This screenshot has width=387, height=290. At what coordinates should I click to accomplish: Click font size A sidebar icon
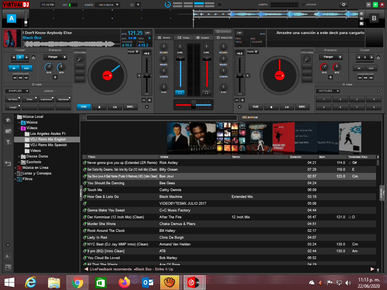pyautogui.click(x=8, y=256)
